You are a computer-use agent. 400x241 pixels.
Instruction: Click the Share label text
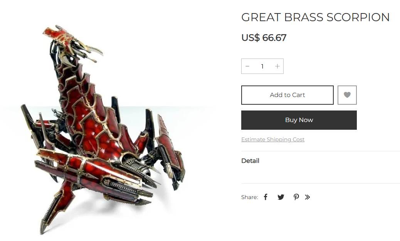pos(249,197)
